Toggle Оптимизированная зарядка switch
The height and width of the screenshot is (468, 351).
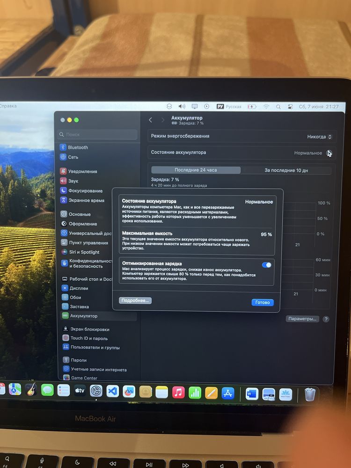coord(267,265)
